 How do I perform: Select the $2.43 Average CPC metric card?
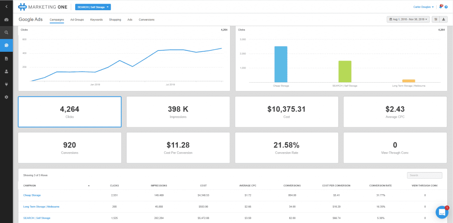point(395,112)
